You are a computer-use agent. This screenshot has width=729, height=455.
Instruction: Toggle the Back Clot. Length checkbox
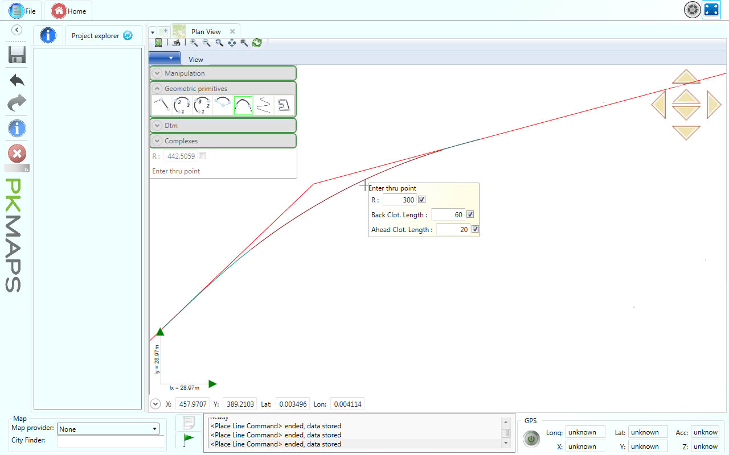(x=470, y=214)
